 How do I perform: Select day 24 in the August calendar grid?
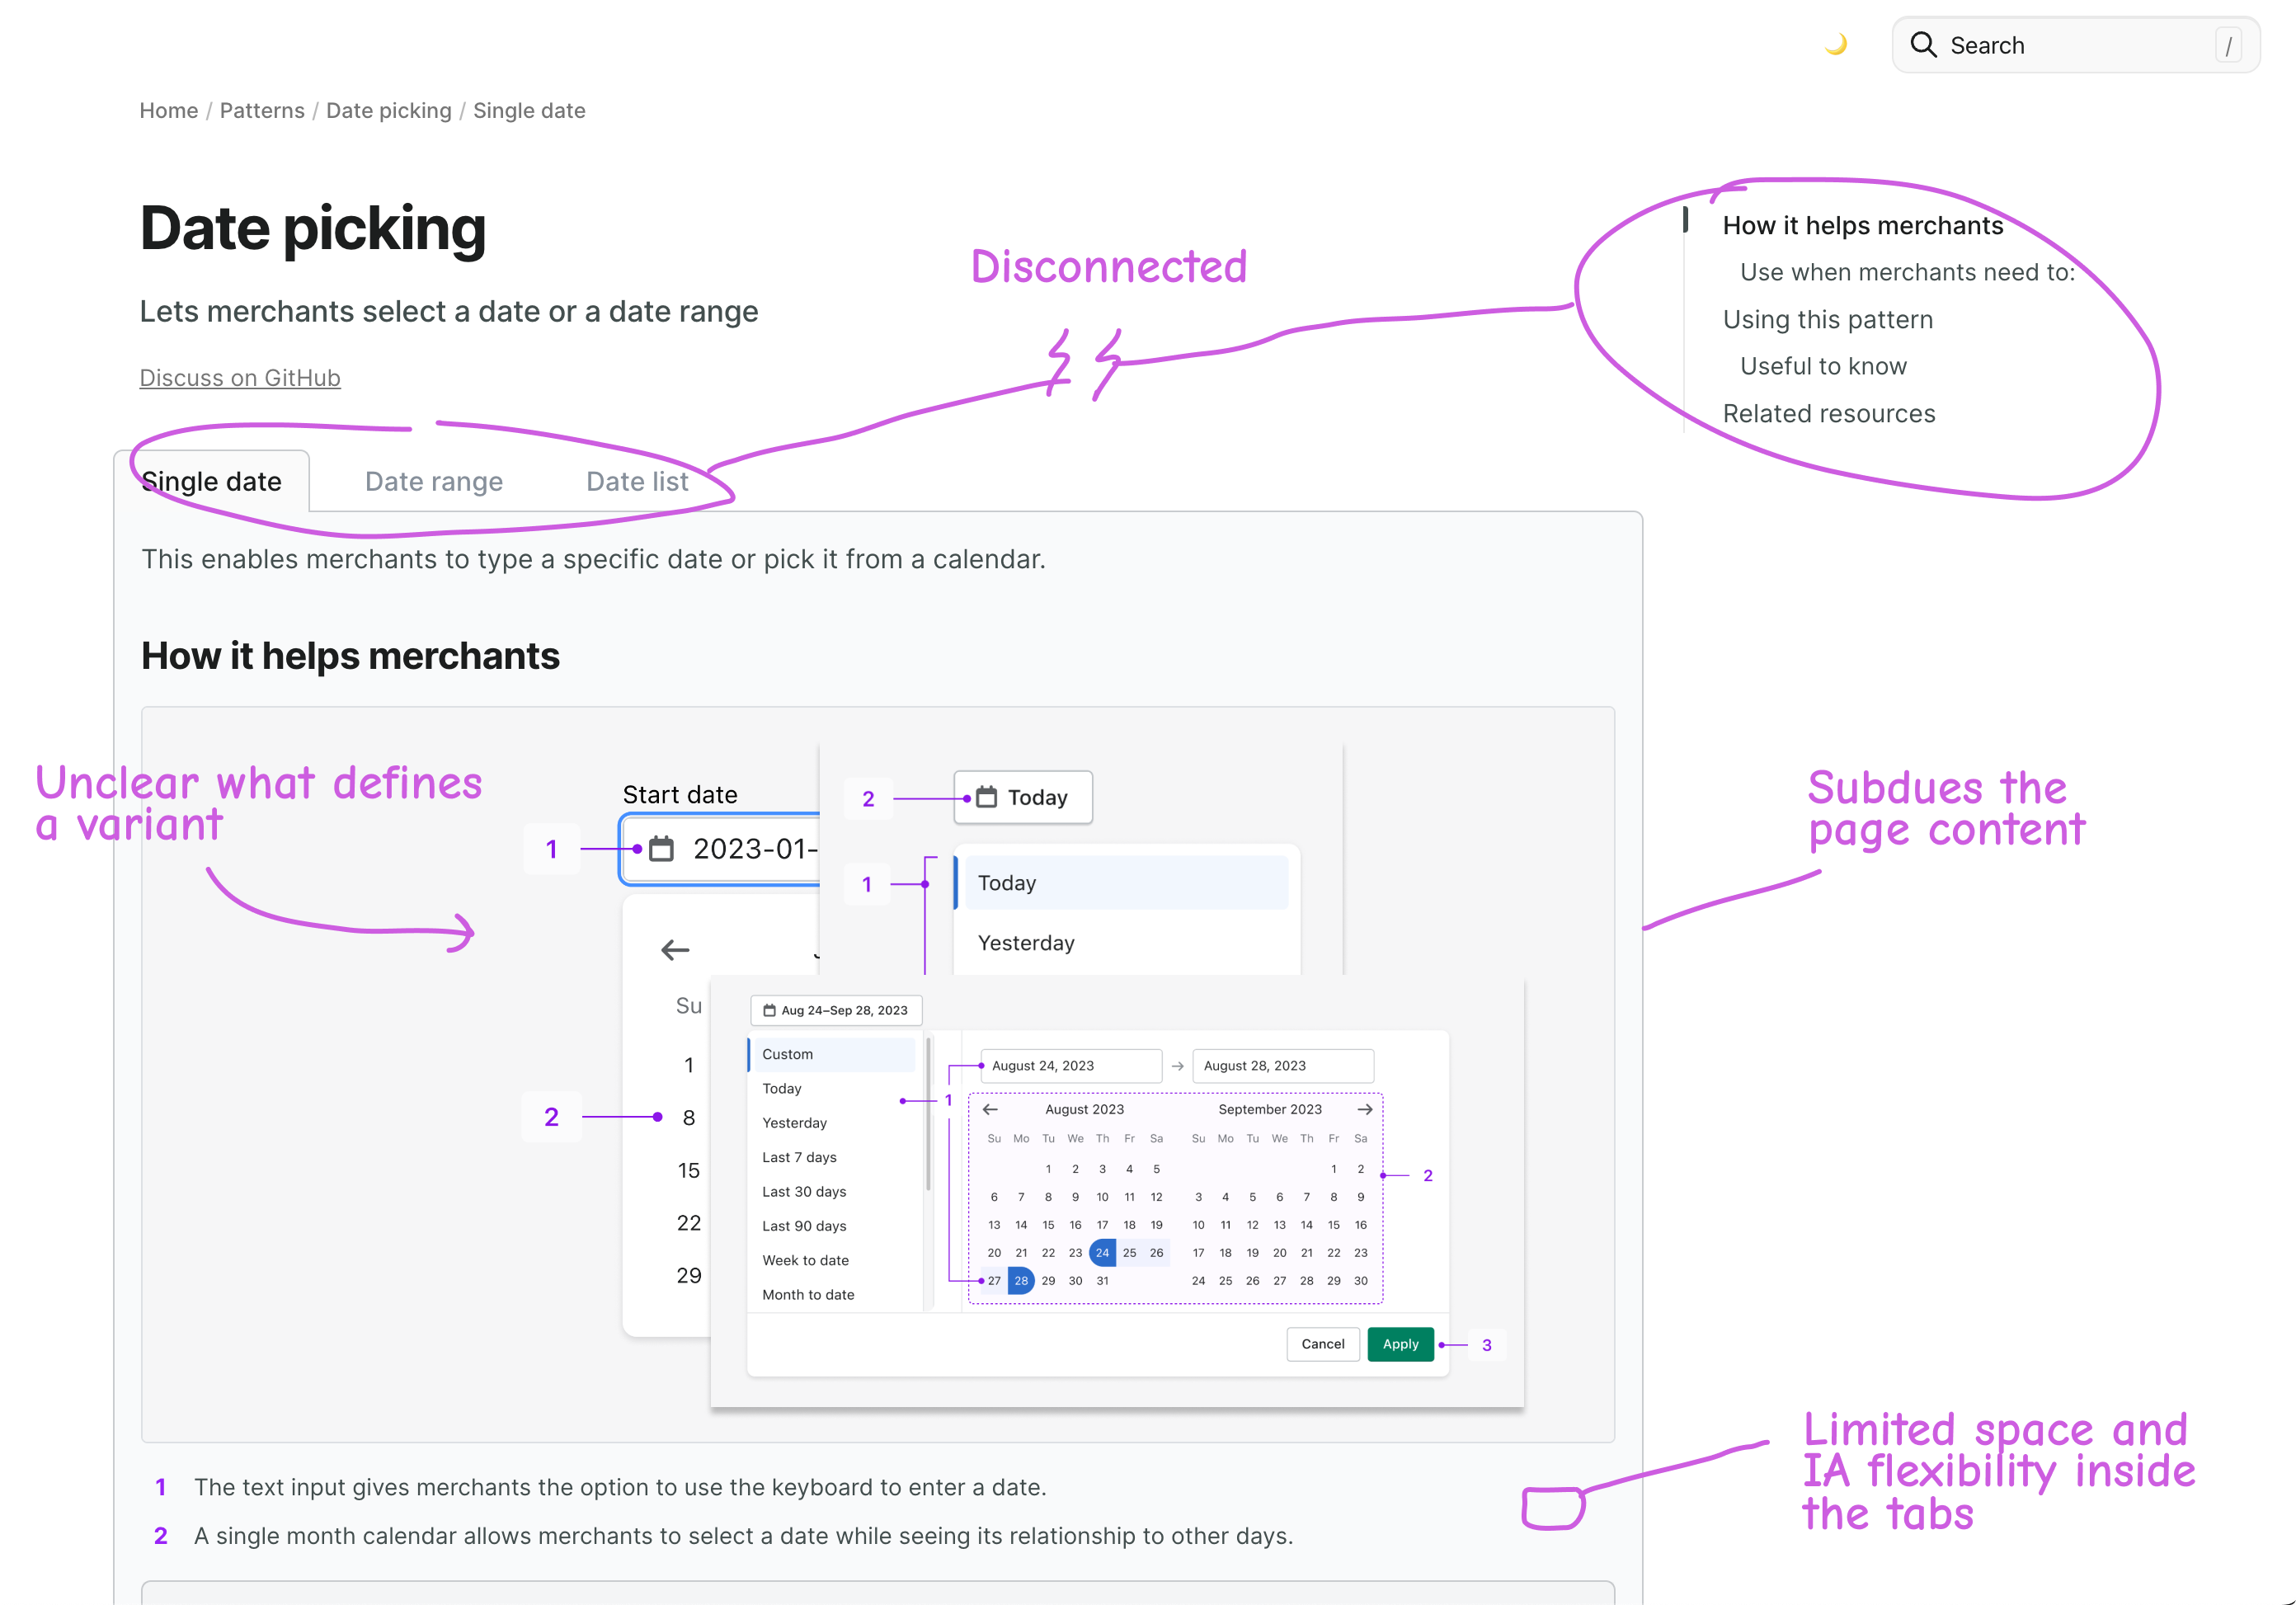1102,1252
